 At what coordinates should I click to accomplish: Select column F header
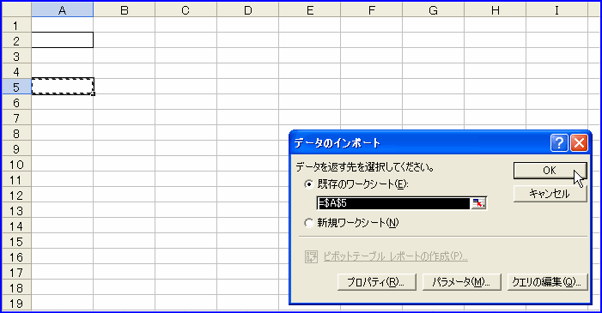372,10
